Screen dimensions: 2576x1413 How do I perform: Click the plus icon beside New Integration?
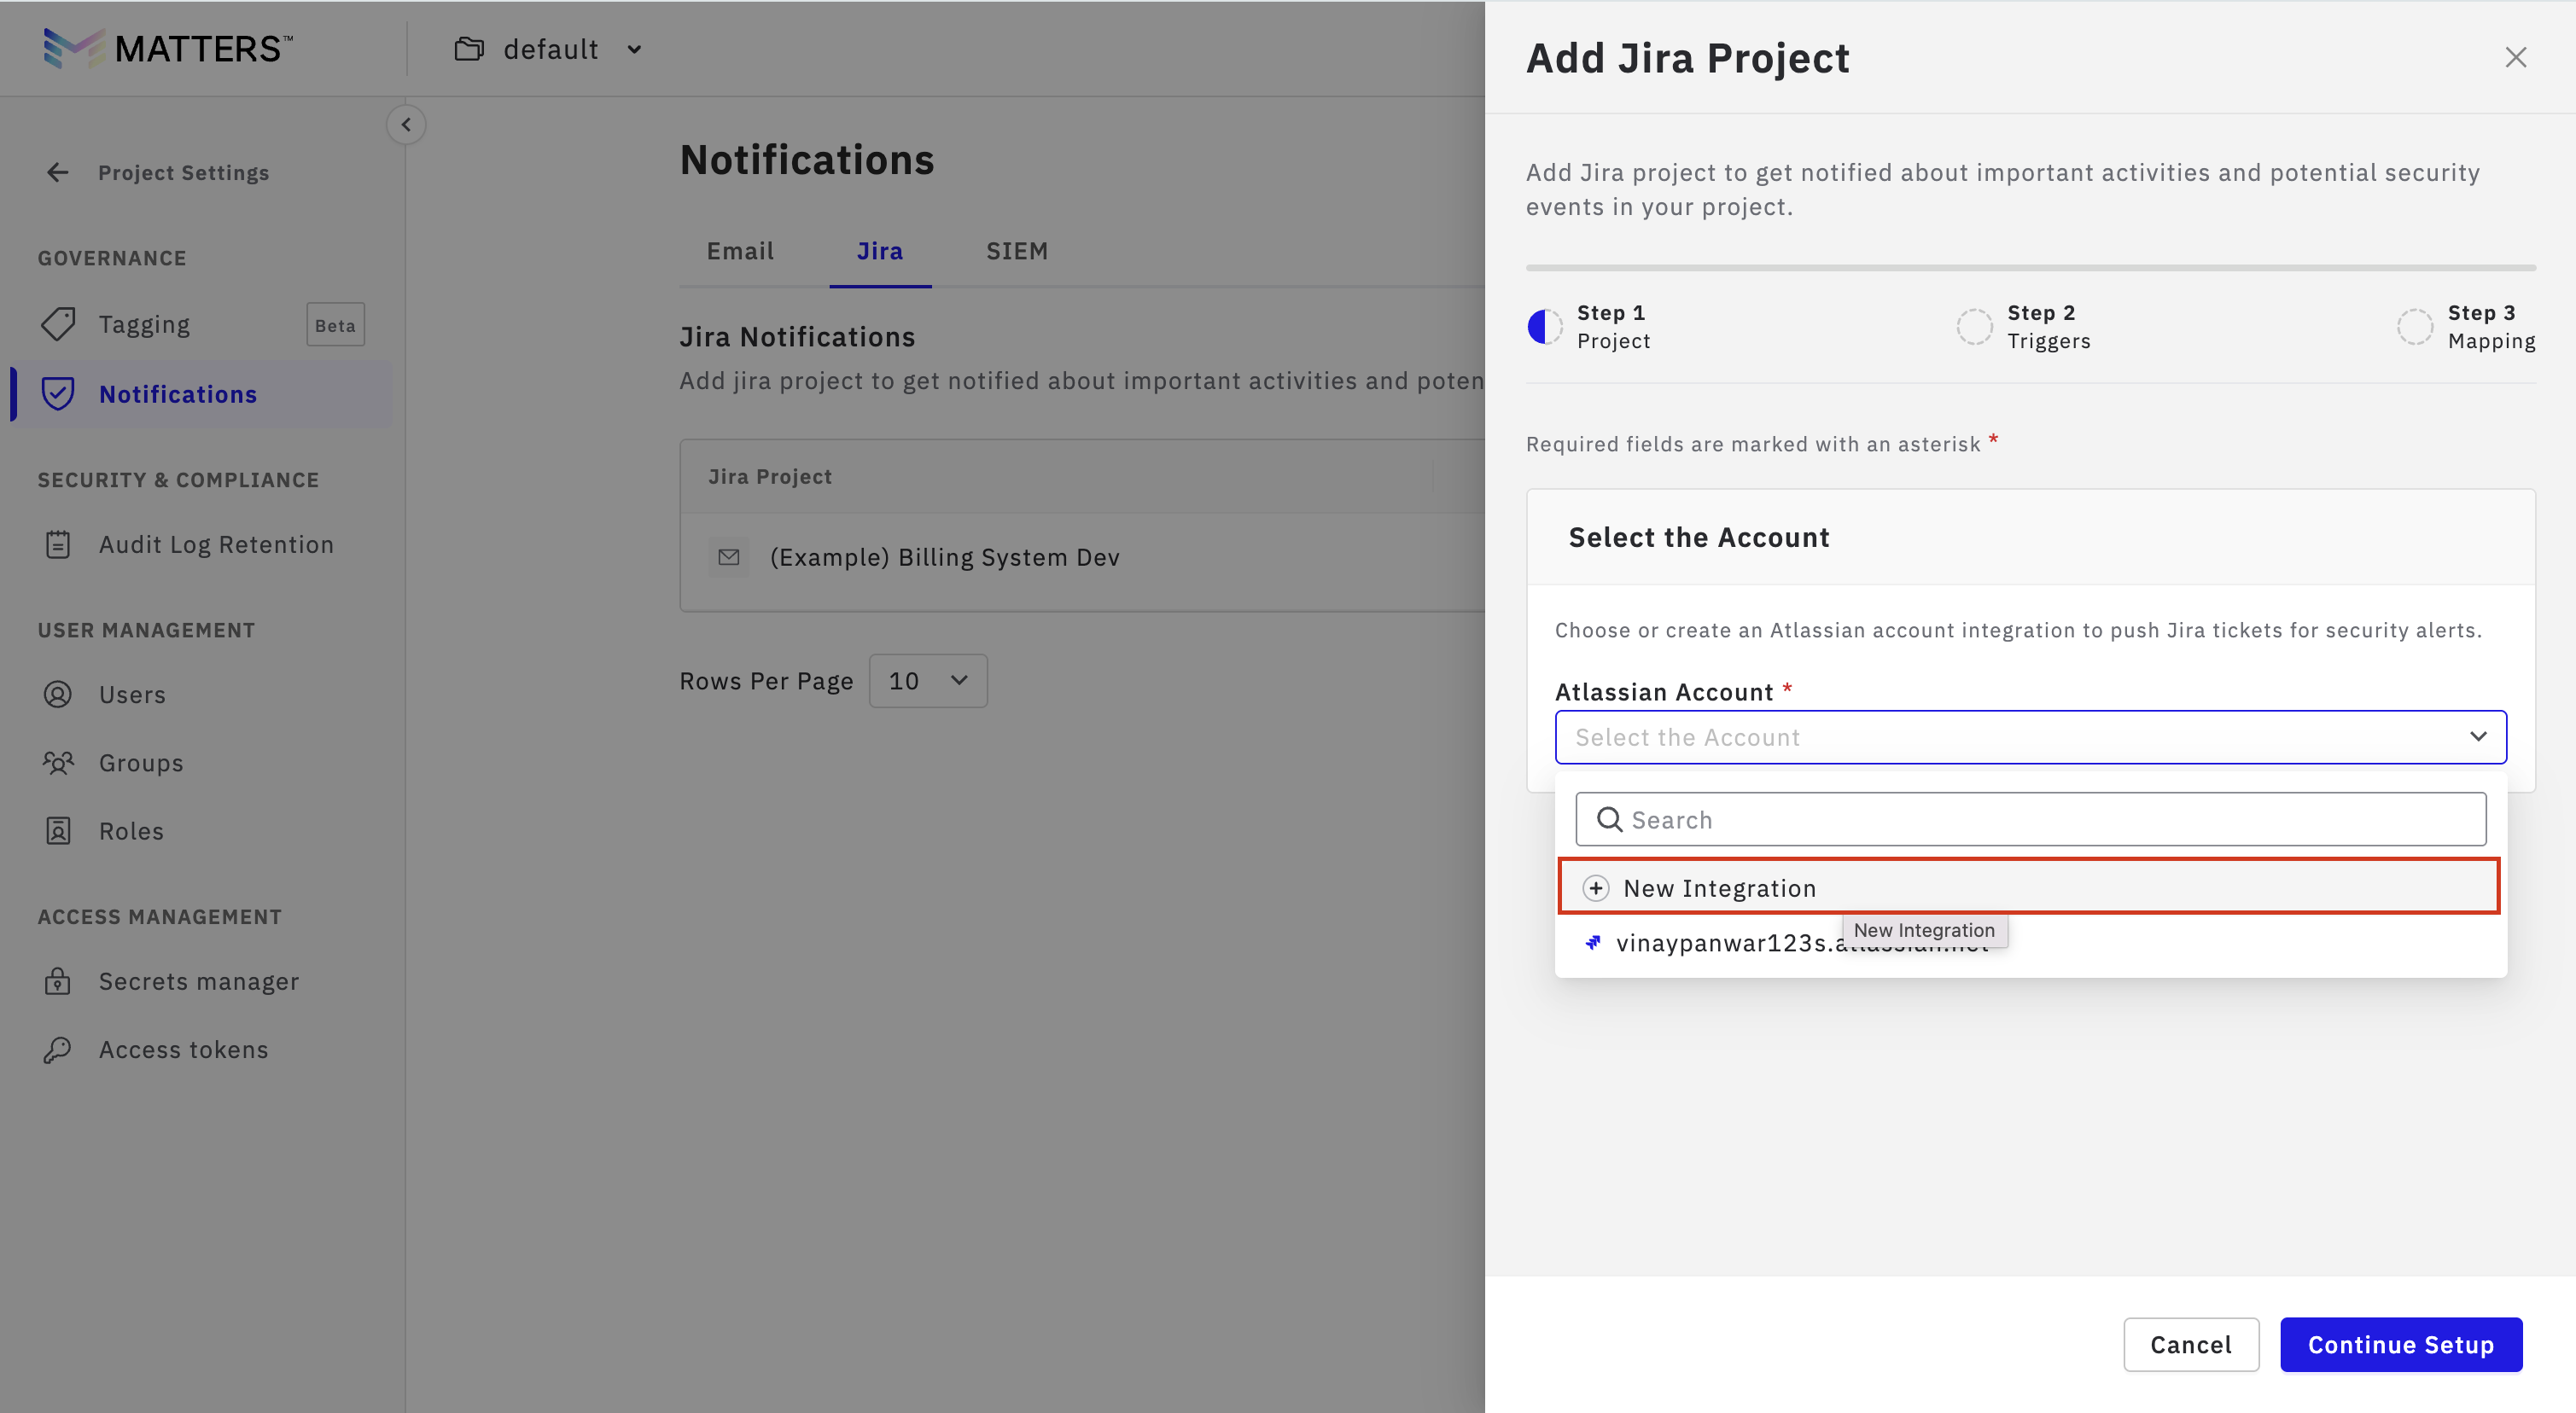coord(1596,888)
